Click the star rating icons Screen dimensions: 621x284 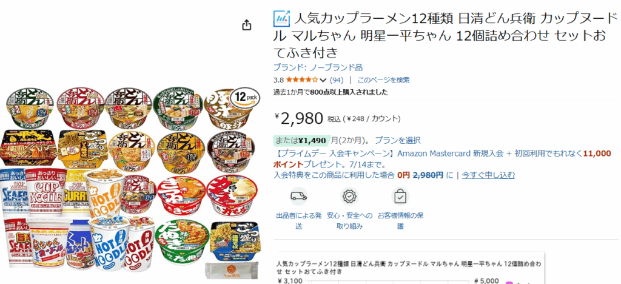coord(302,80)
